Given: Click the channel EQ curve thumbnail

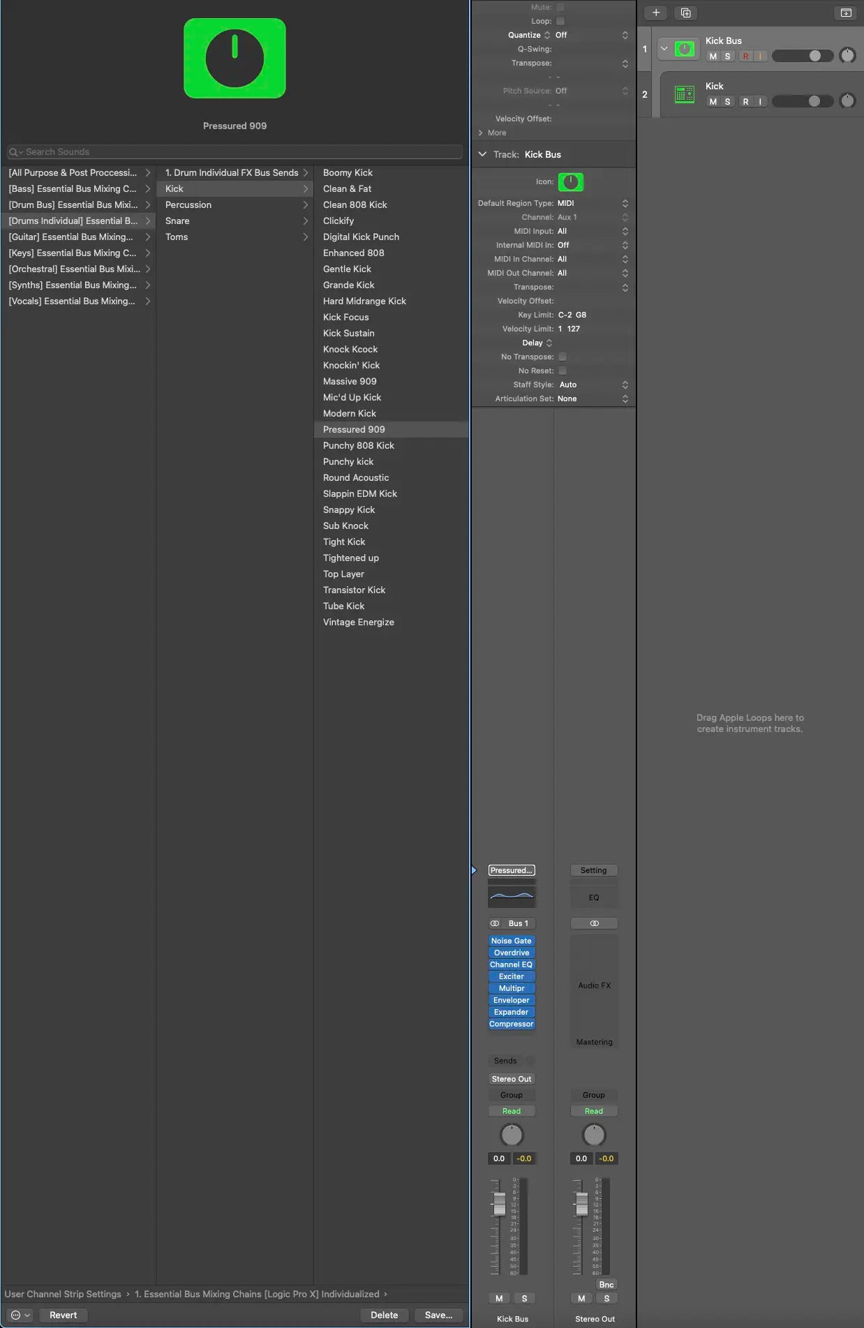Looking at the screenshot, I should (x=512, y=896).
